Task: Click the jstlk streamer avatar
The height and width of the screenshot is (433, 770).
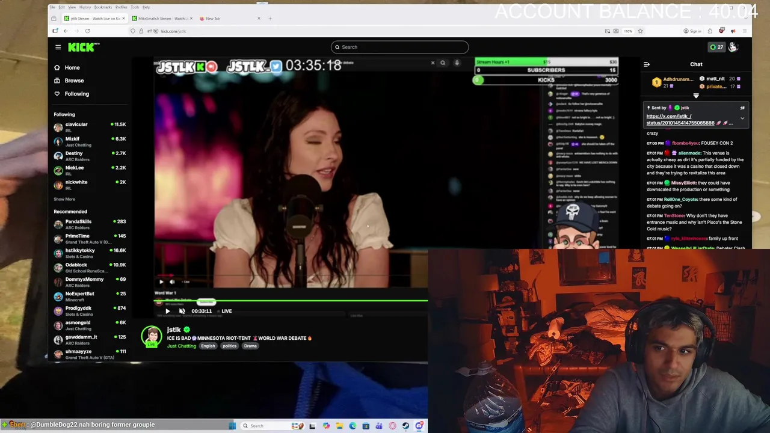Action: (x=152, y=337)
